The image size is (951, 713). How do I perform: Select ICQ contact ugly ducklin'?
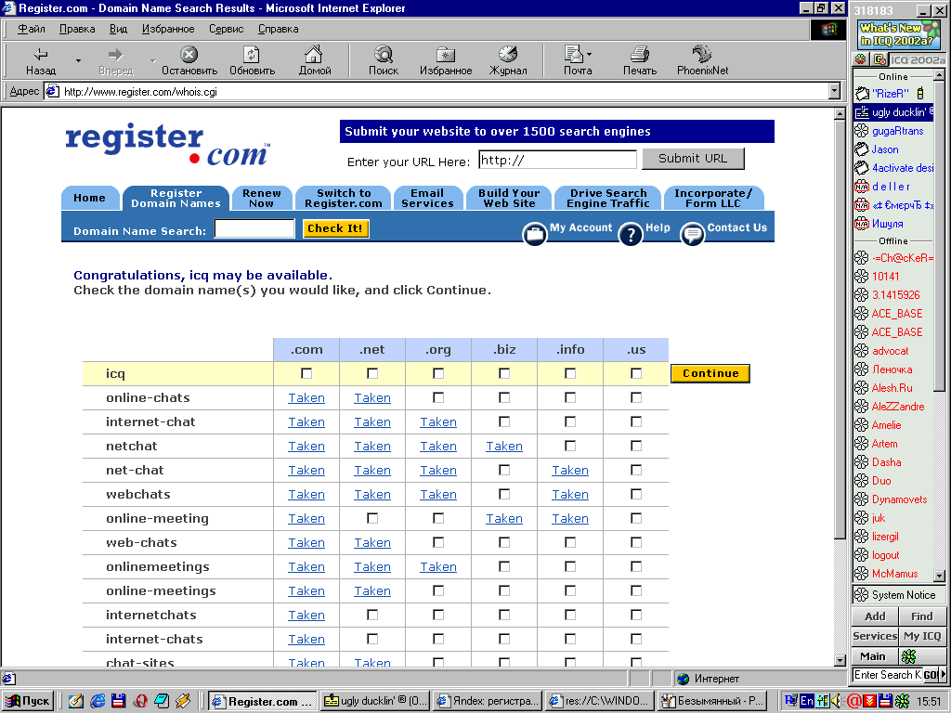893,112
